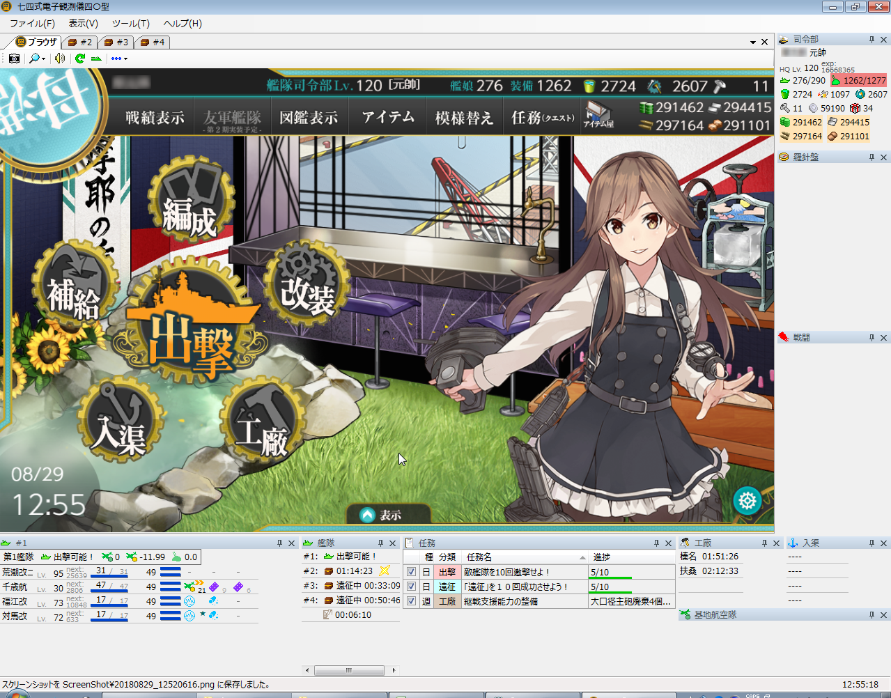The width and height of the screenshot is (891, 698).
Task: Uncheck the 継戦支援能力の整備 quest checkbox
Action: pos(411,601)
